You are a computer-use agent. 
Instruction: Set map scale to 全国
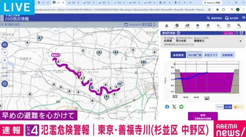(5, 76)
